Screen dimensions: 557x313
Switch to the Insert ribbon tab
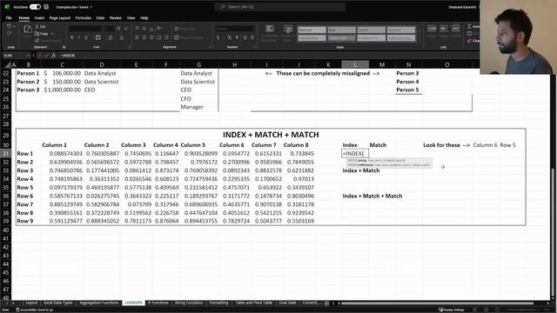point(39,17)
